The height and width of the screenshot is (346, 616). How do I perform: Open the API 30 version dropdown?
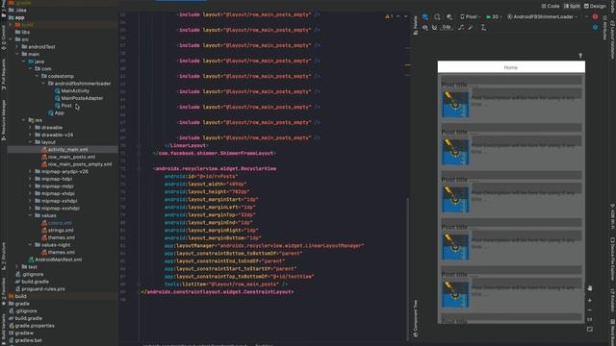coord(495,17)
